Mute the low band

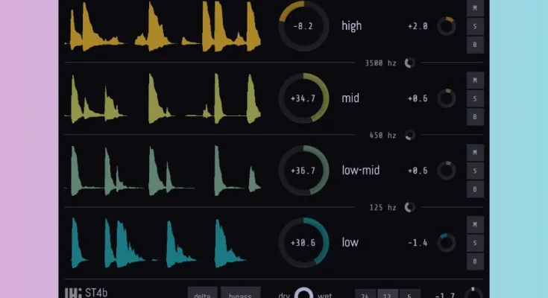(x=475, y=224)
